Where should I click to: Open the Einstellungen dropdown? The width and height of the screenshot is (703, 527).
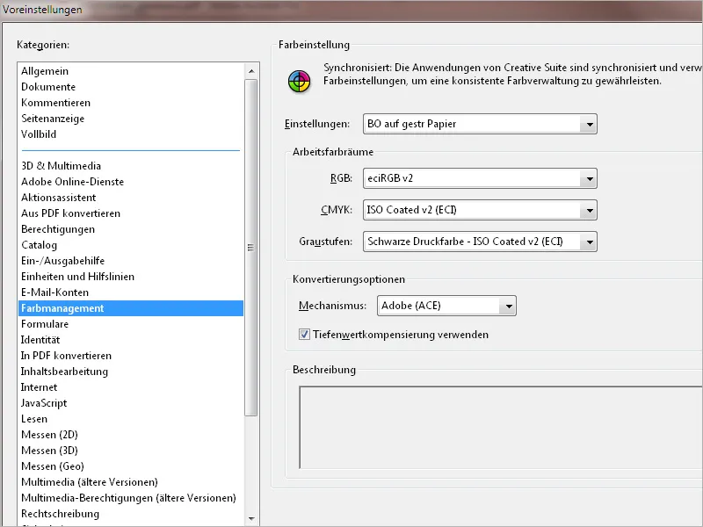click(x=480, y=124)
